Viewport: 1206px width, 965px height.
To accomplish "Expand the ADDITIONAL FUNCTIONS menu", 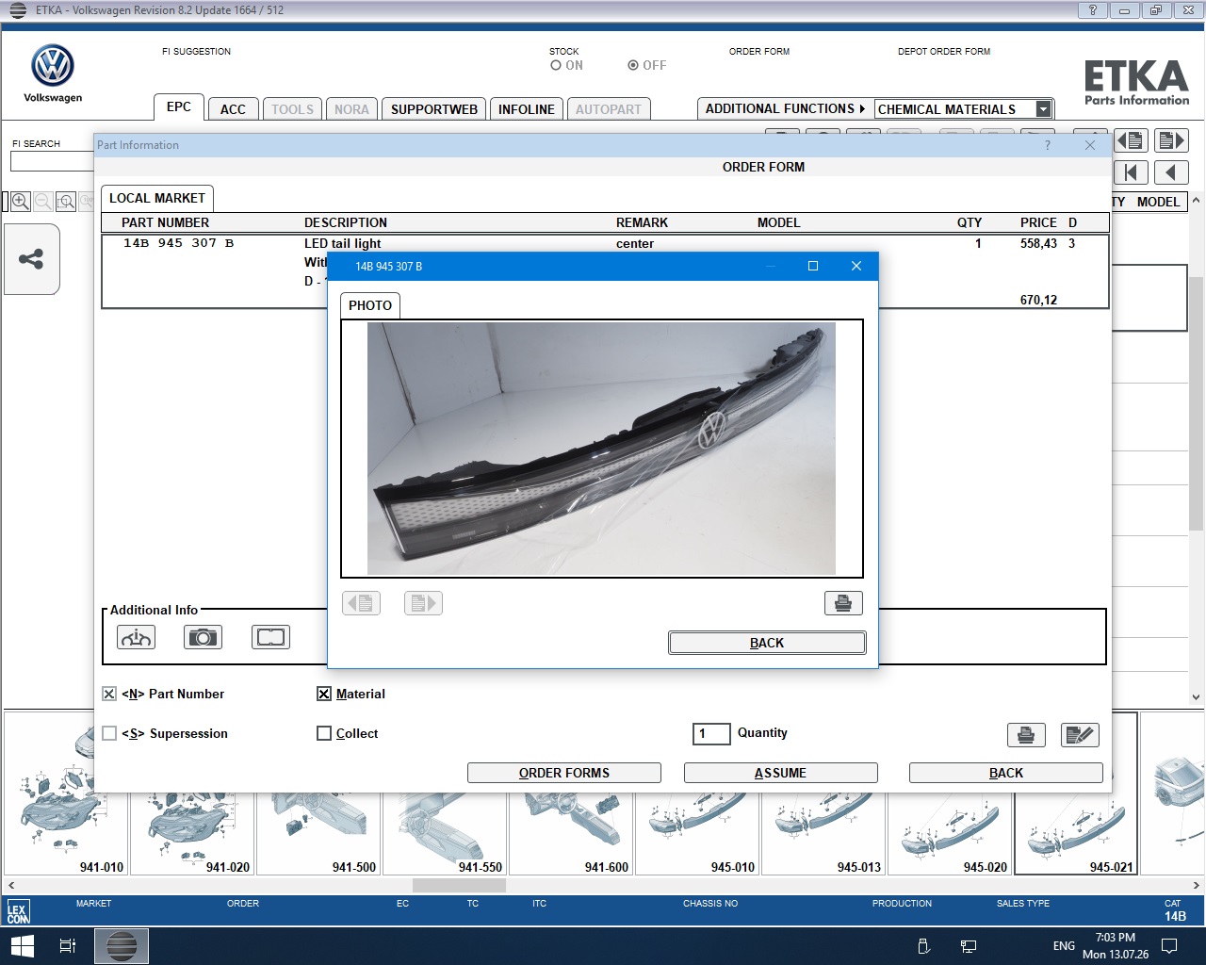I will pyautogui.click(x=785, y=108).
